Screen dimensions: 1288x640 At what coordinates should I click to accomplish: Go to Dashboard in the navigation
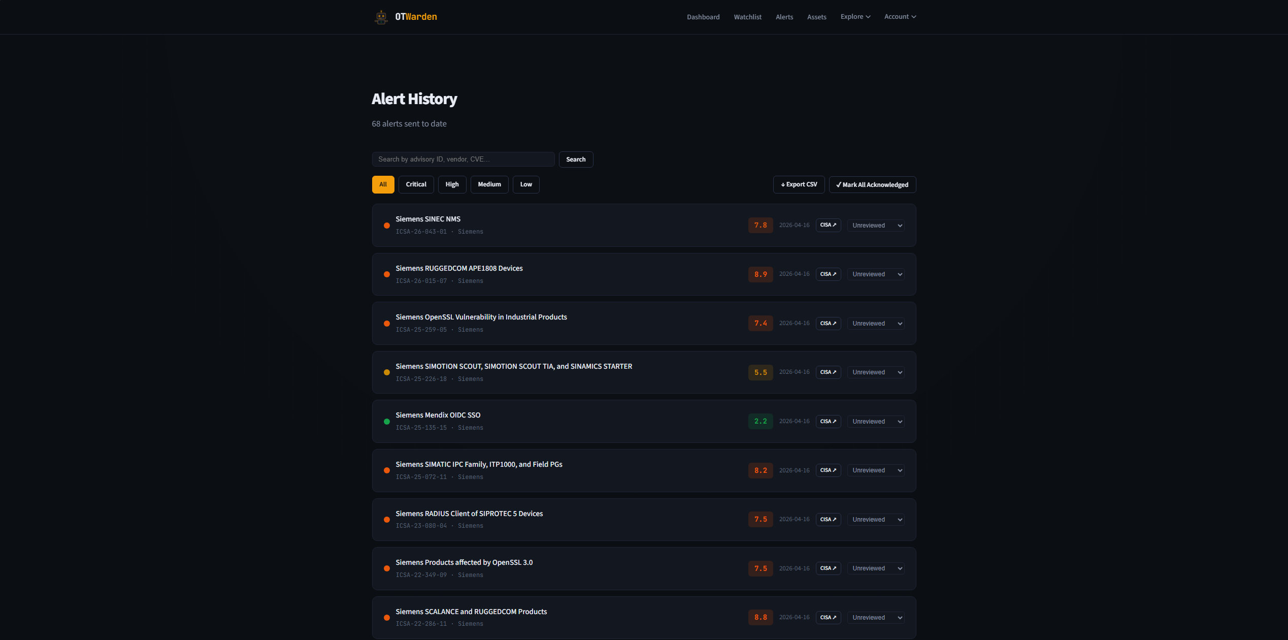703,17
